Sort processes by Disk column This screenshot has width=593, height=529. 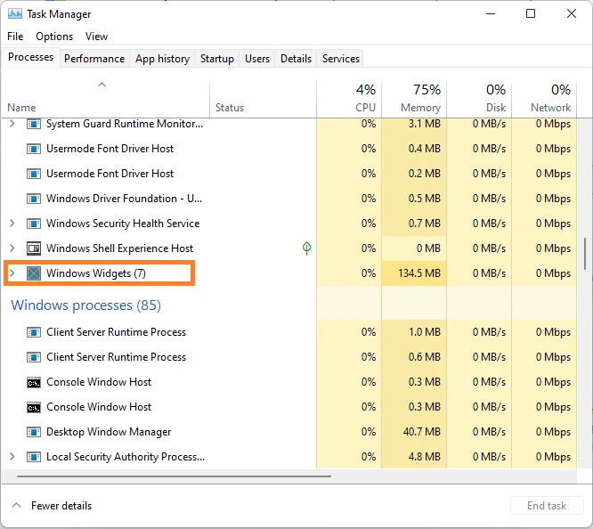pos(479,99)
